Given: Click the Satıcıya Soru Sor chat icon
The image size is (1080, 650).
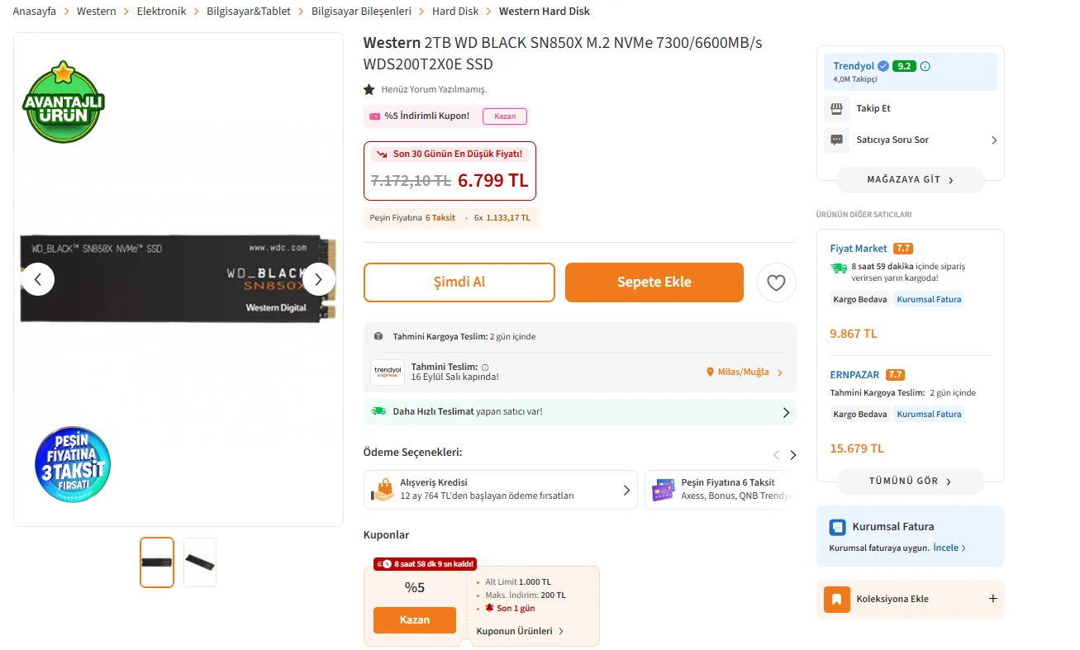Looking at the screenshot, I should click(836, 140).
